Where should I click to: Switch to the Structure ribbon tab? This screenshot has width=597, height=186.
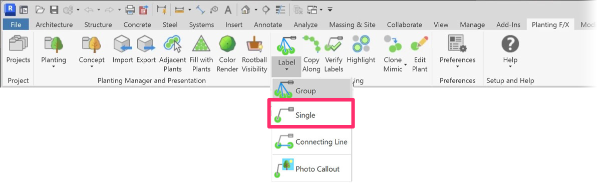tap(98, 24)
